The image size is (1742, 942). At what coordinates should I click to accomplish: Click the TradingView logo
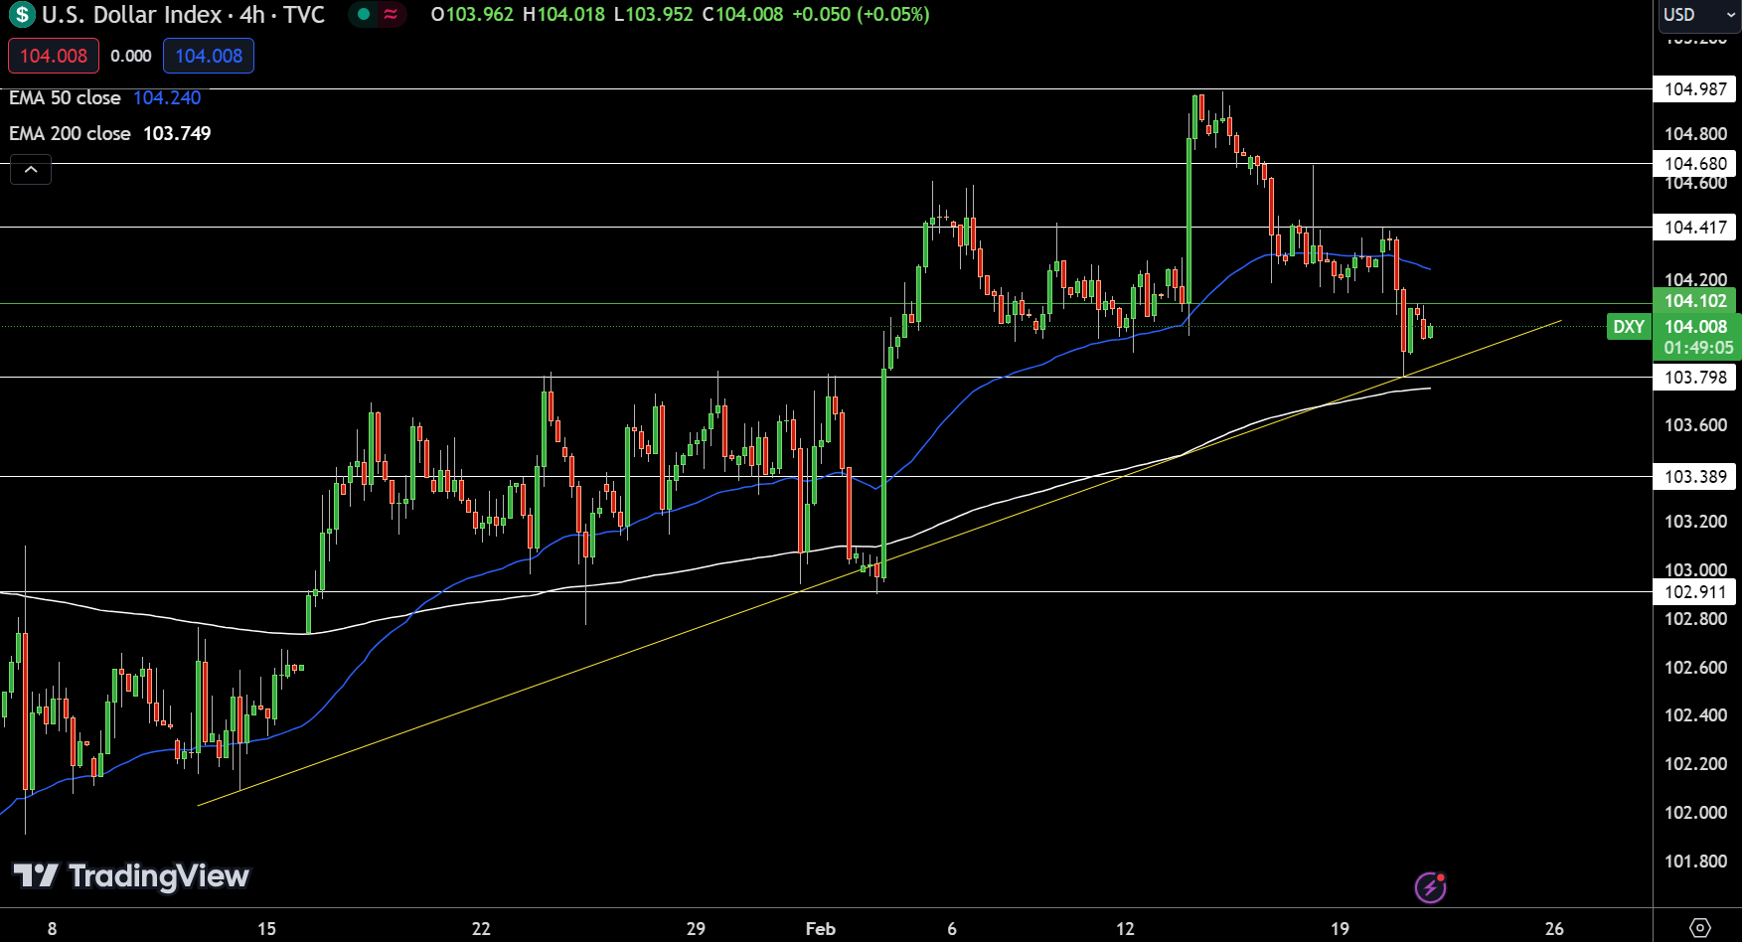tap(130, 875)
